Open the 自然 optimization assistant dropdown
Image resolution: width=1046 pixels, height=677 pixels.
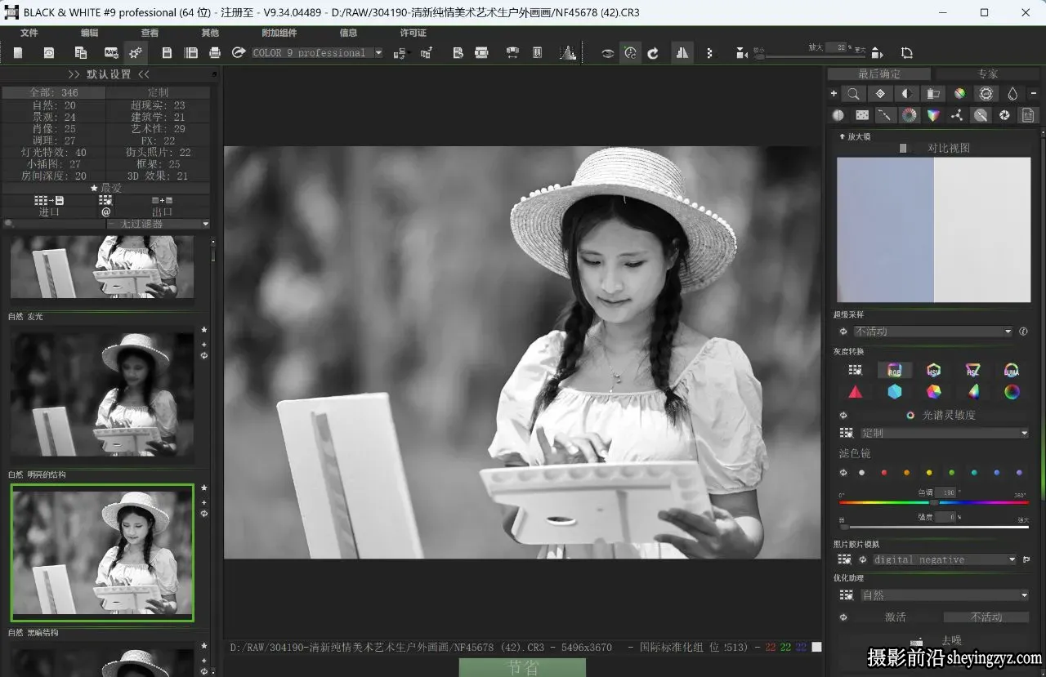(x=944, y=595)
